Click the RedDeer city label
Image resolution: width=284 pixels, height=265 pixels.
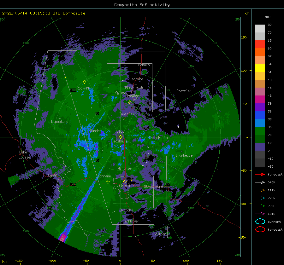[x=134, y=95]
